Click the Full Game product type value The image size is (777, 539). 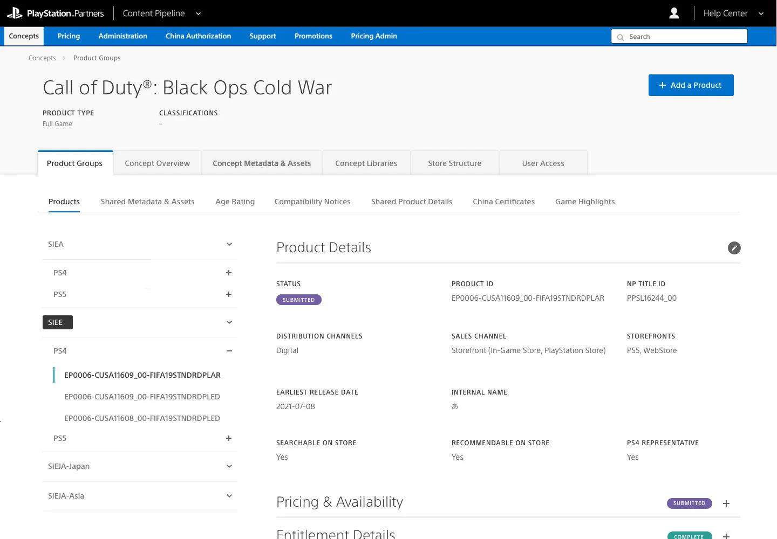[x=57, y=124]
